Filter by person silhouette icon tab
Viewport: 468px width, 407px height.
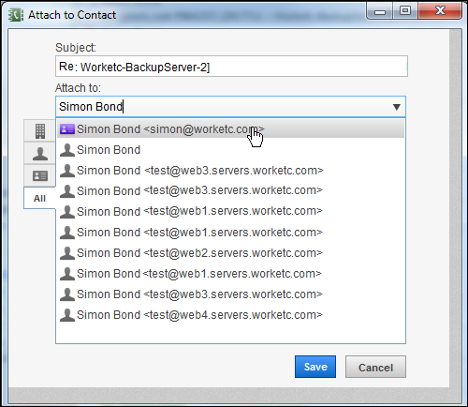click(40, 154)
